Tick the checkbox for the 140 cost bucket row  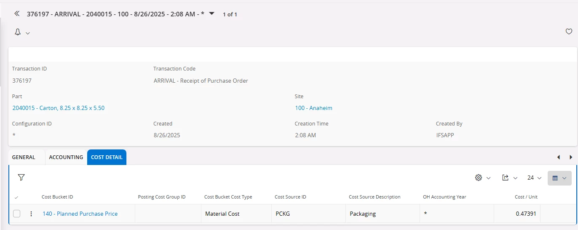coord(16,214)
